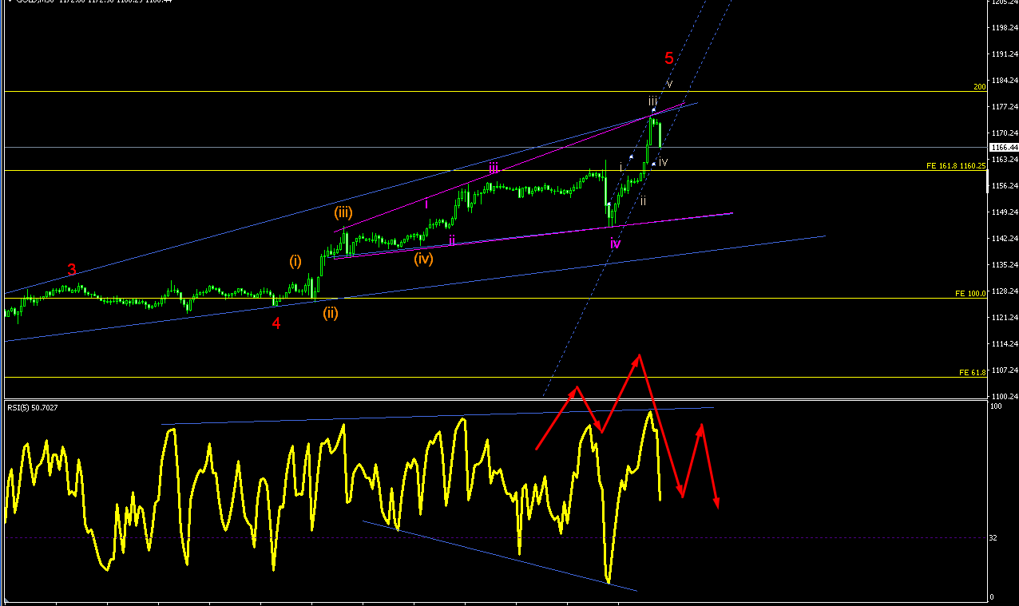
Task: Click 1198.24 on the price scale
Action: pos(1004,28)
